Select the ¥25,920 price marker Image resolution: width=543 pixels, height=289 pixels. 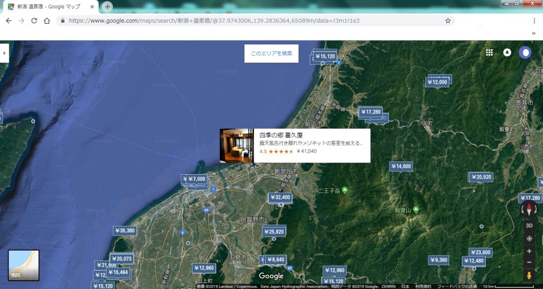pyautogui.click(x=274, y=232)
